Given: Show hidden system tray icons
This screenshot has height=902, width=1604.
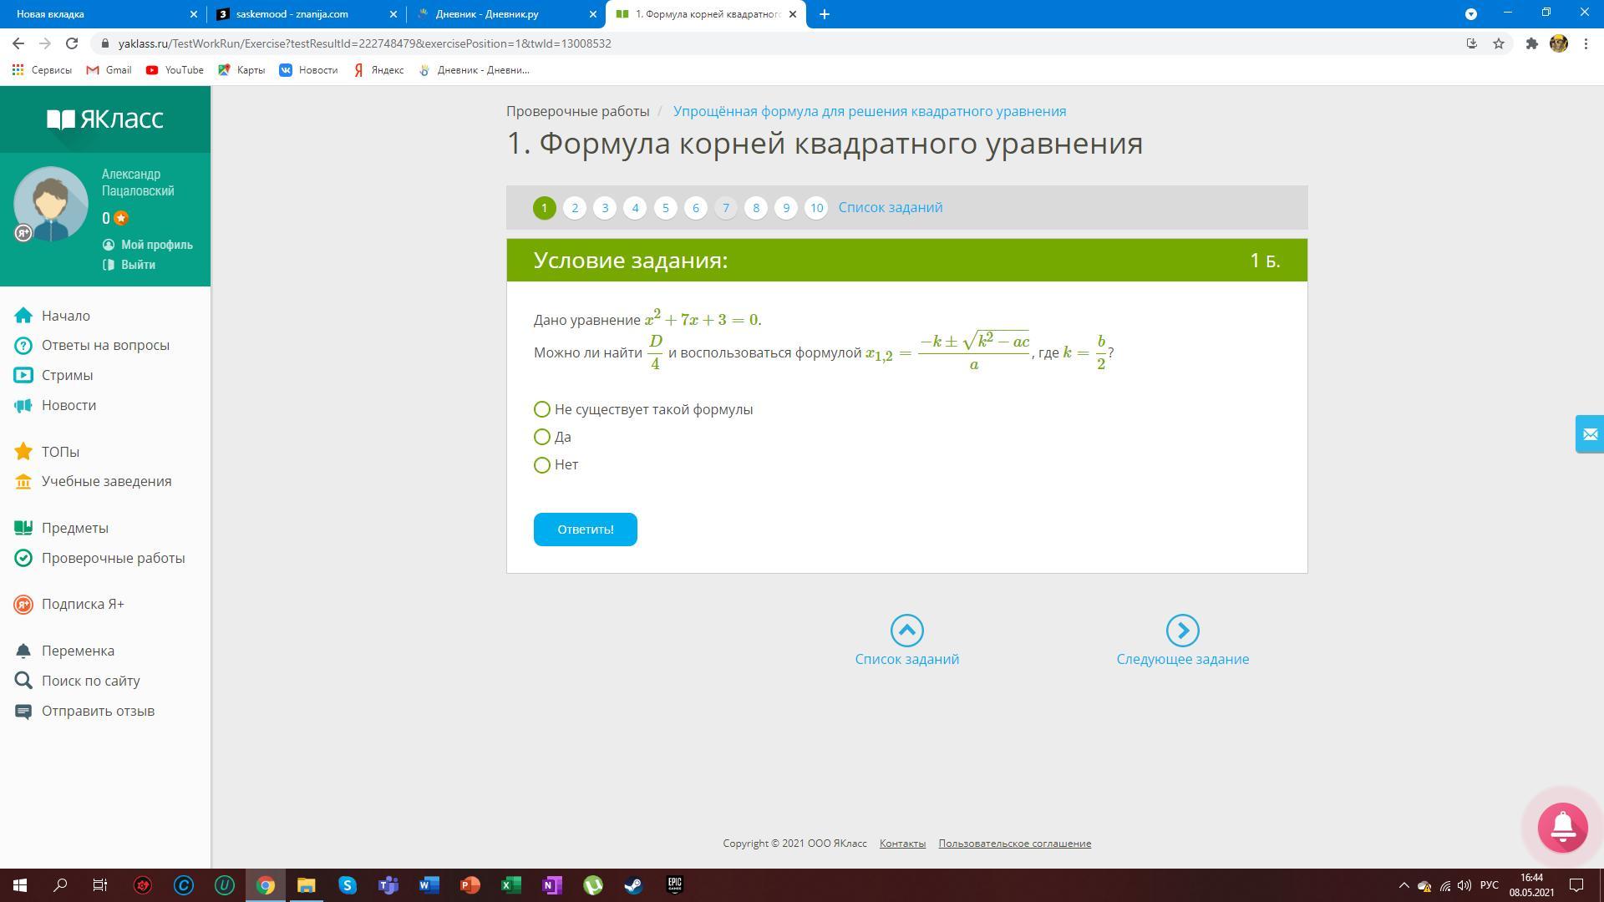Looking at the screenshot, I should point(1403,885).
